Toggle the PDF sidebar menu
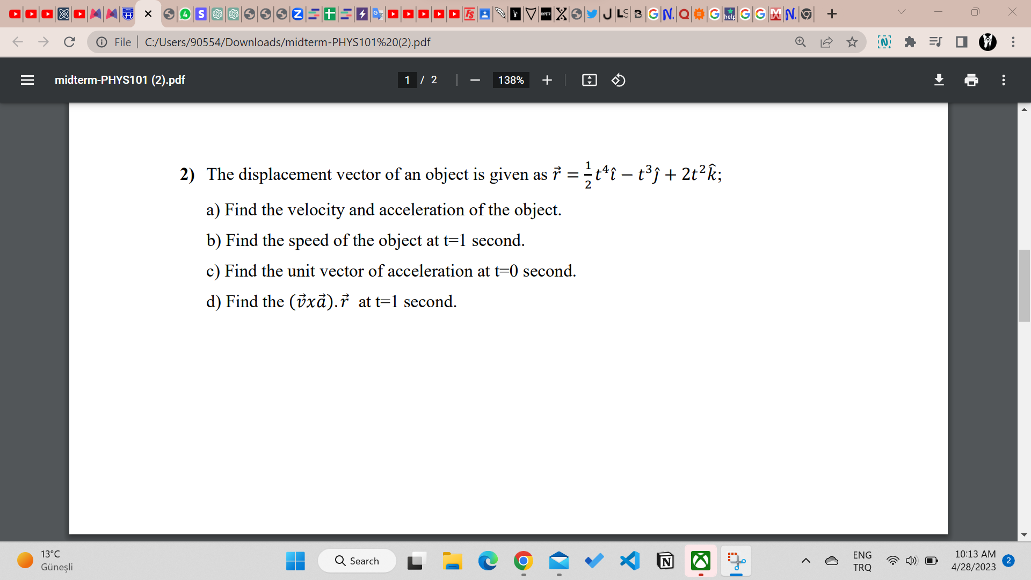Viewport: 1031px width, 580px height. click(27, 80)
